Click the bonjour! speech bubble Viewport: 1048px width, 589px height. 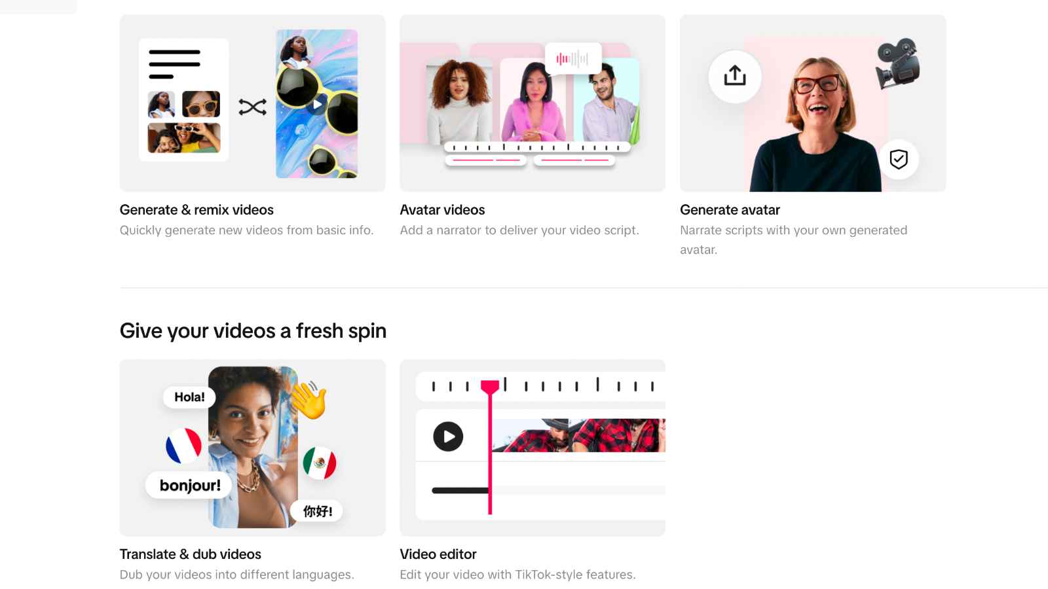click(190, 485)
